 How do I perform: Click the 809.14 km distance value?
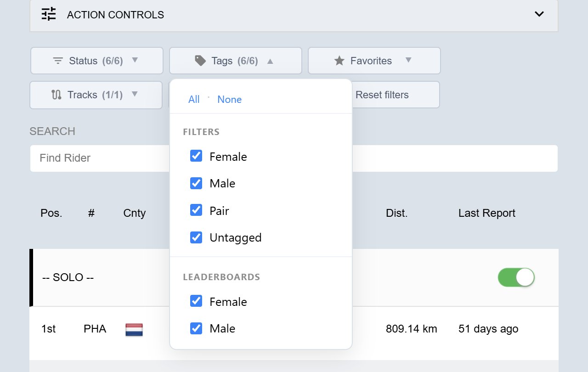click(x=412, y=329)
